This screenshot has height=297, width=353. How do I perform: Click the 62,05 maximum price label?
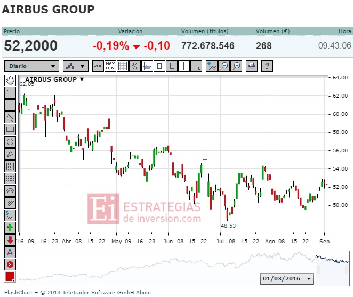pos(27,84)
